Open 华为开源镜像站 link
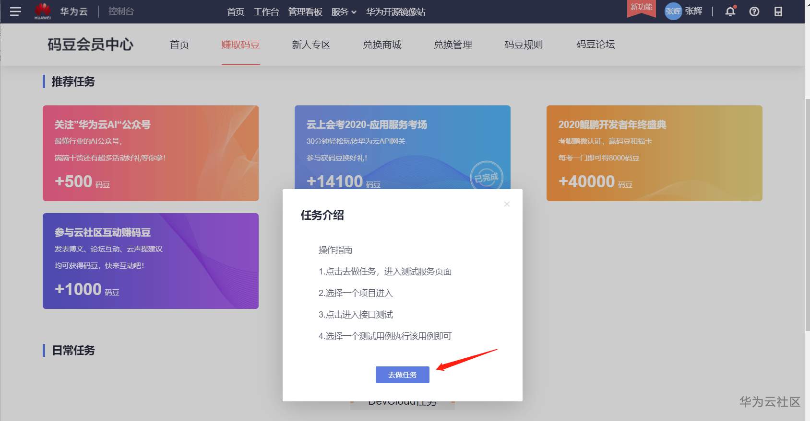 point(396,11)
